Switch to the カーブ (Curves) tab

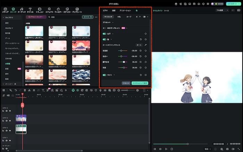point(129,17)
